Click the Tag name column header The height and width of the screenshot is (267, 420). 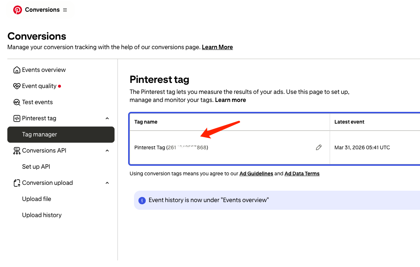tap(146, 122)
